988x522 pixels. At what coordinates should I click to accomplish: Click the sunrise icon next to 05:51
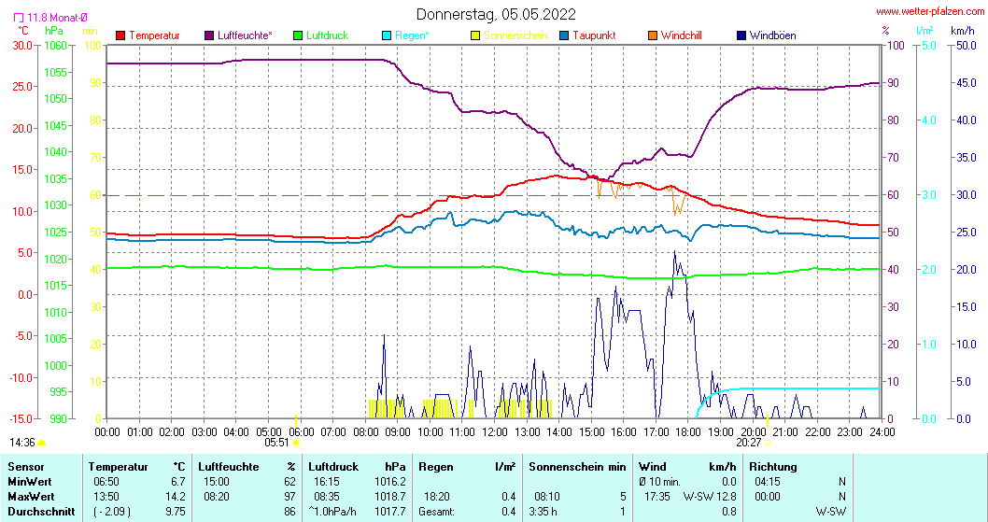coord(297,443)
